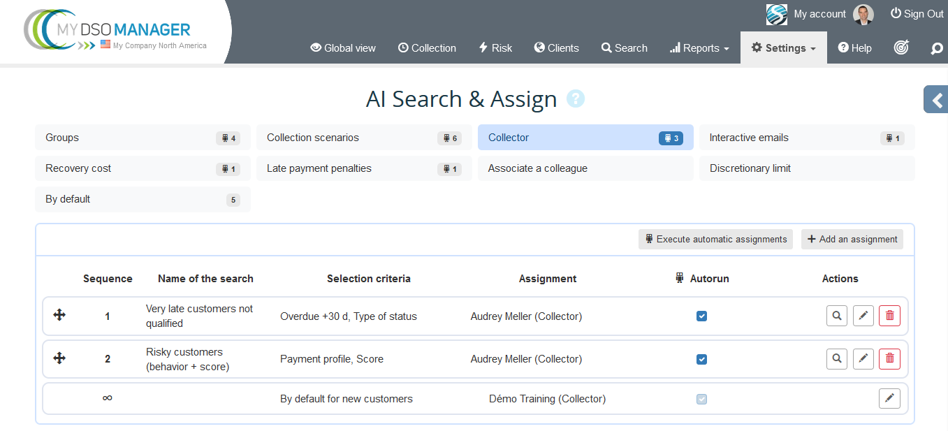Uncheck Autorun on the 'Risky customers' rule
This screenshot has height=431, width=948.
click(701, 358)
